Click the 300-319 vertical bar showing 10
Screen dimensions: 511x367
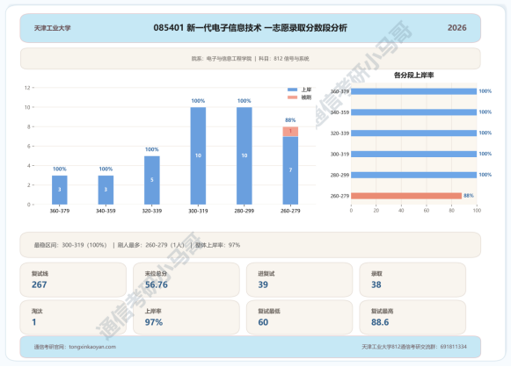click(x=198, y=156)
